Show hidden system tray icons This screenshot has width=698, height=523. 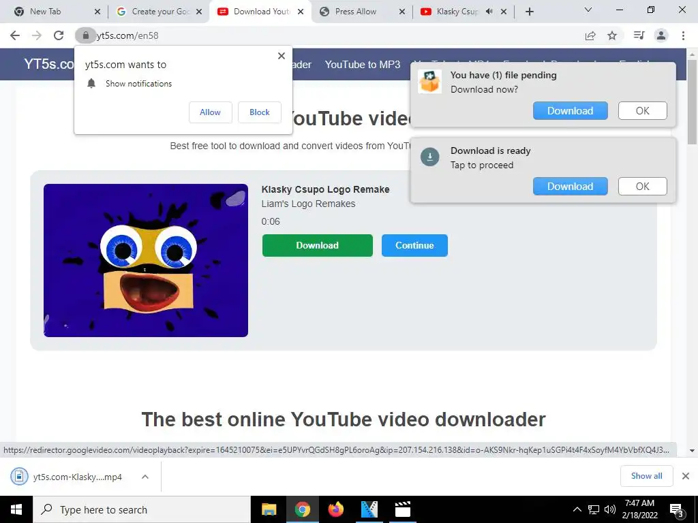pyautogui.click(x=577, y=509)
